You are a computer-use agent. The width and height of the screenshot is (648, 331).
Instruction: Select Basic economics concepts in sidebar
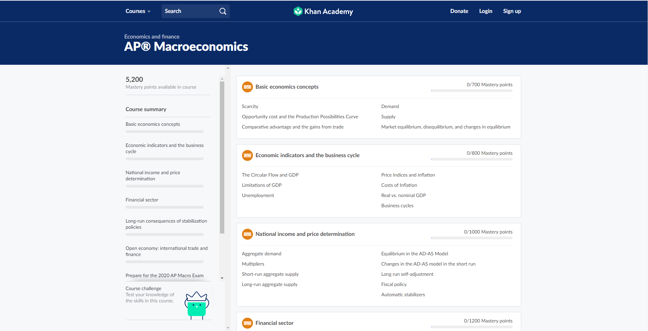coord(153,124)
